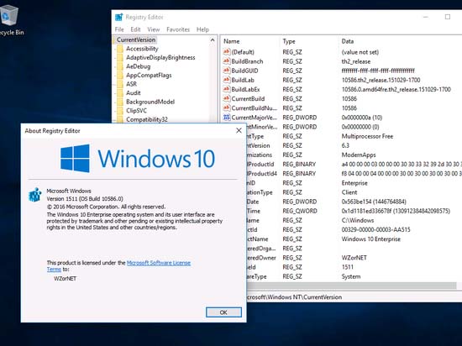The image size is (462, 346).
Task: Select the BuildGUID value icon
Action: [226, 71]
